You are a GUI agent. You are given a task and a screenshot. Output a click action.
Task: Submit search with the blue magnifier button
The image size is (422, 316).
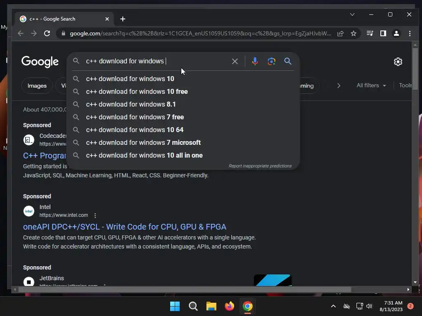[x=288, y=61]
